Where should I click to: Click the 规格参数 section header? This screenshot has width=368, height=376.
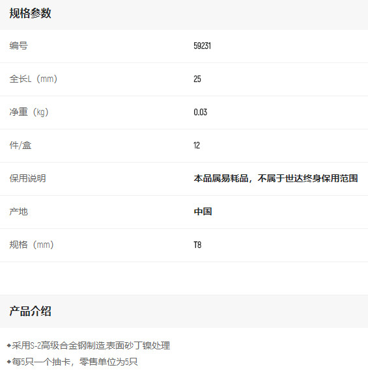[30, 13]
